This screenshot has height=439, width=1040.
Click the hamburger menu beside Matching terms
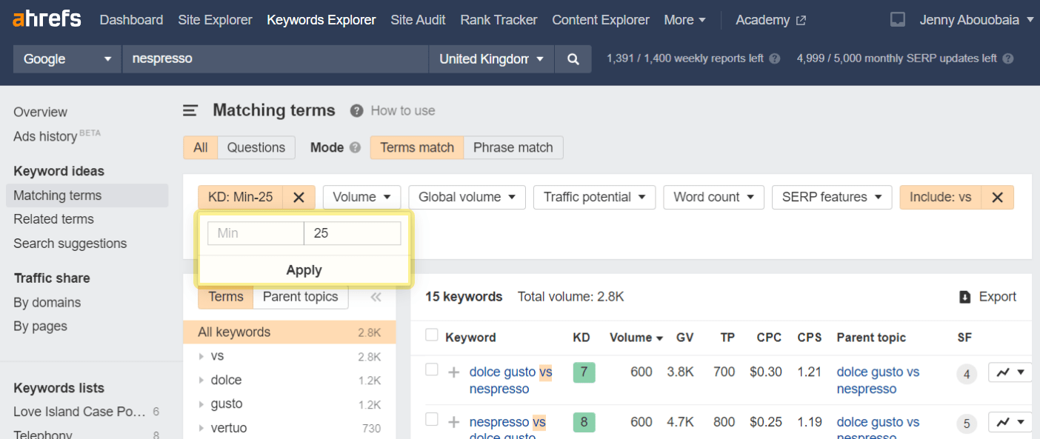pyautogui.click(x=190, y=110)
